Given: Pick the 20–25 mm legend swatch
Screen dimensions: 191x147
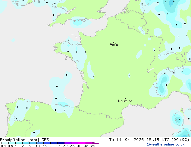Looking at the screenshot, I should (54, 143).
